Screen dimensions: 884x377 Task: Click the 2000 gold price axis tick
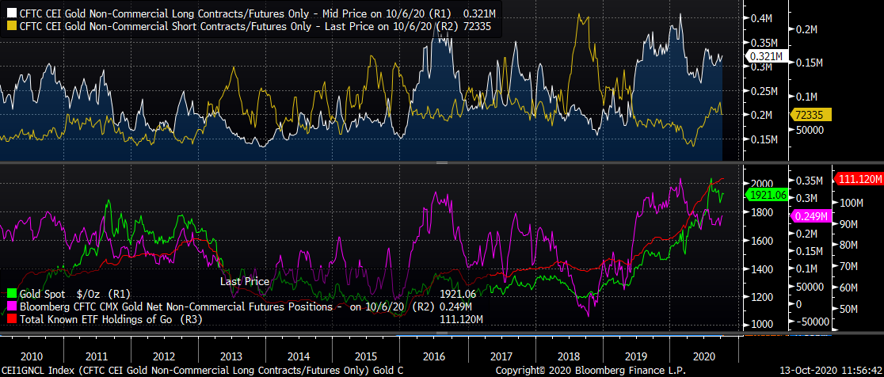(761, 184)
